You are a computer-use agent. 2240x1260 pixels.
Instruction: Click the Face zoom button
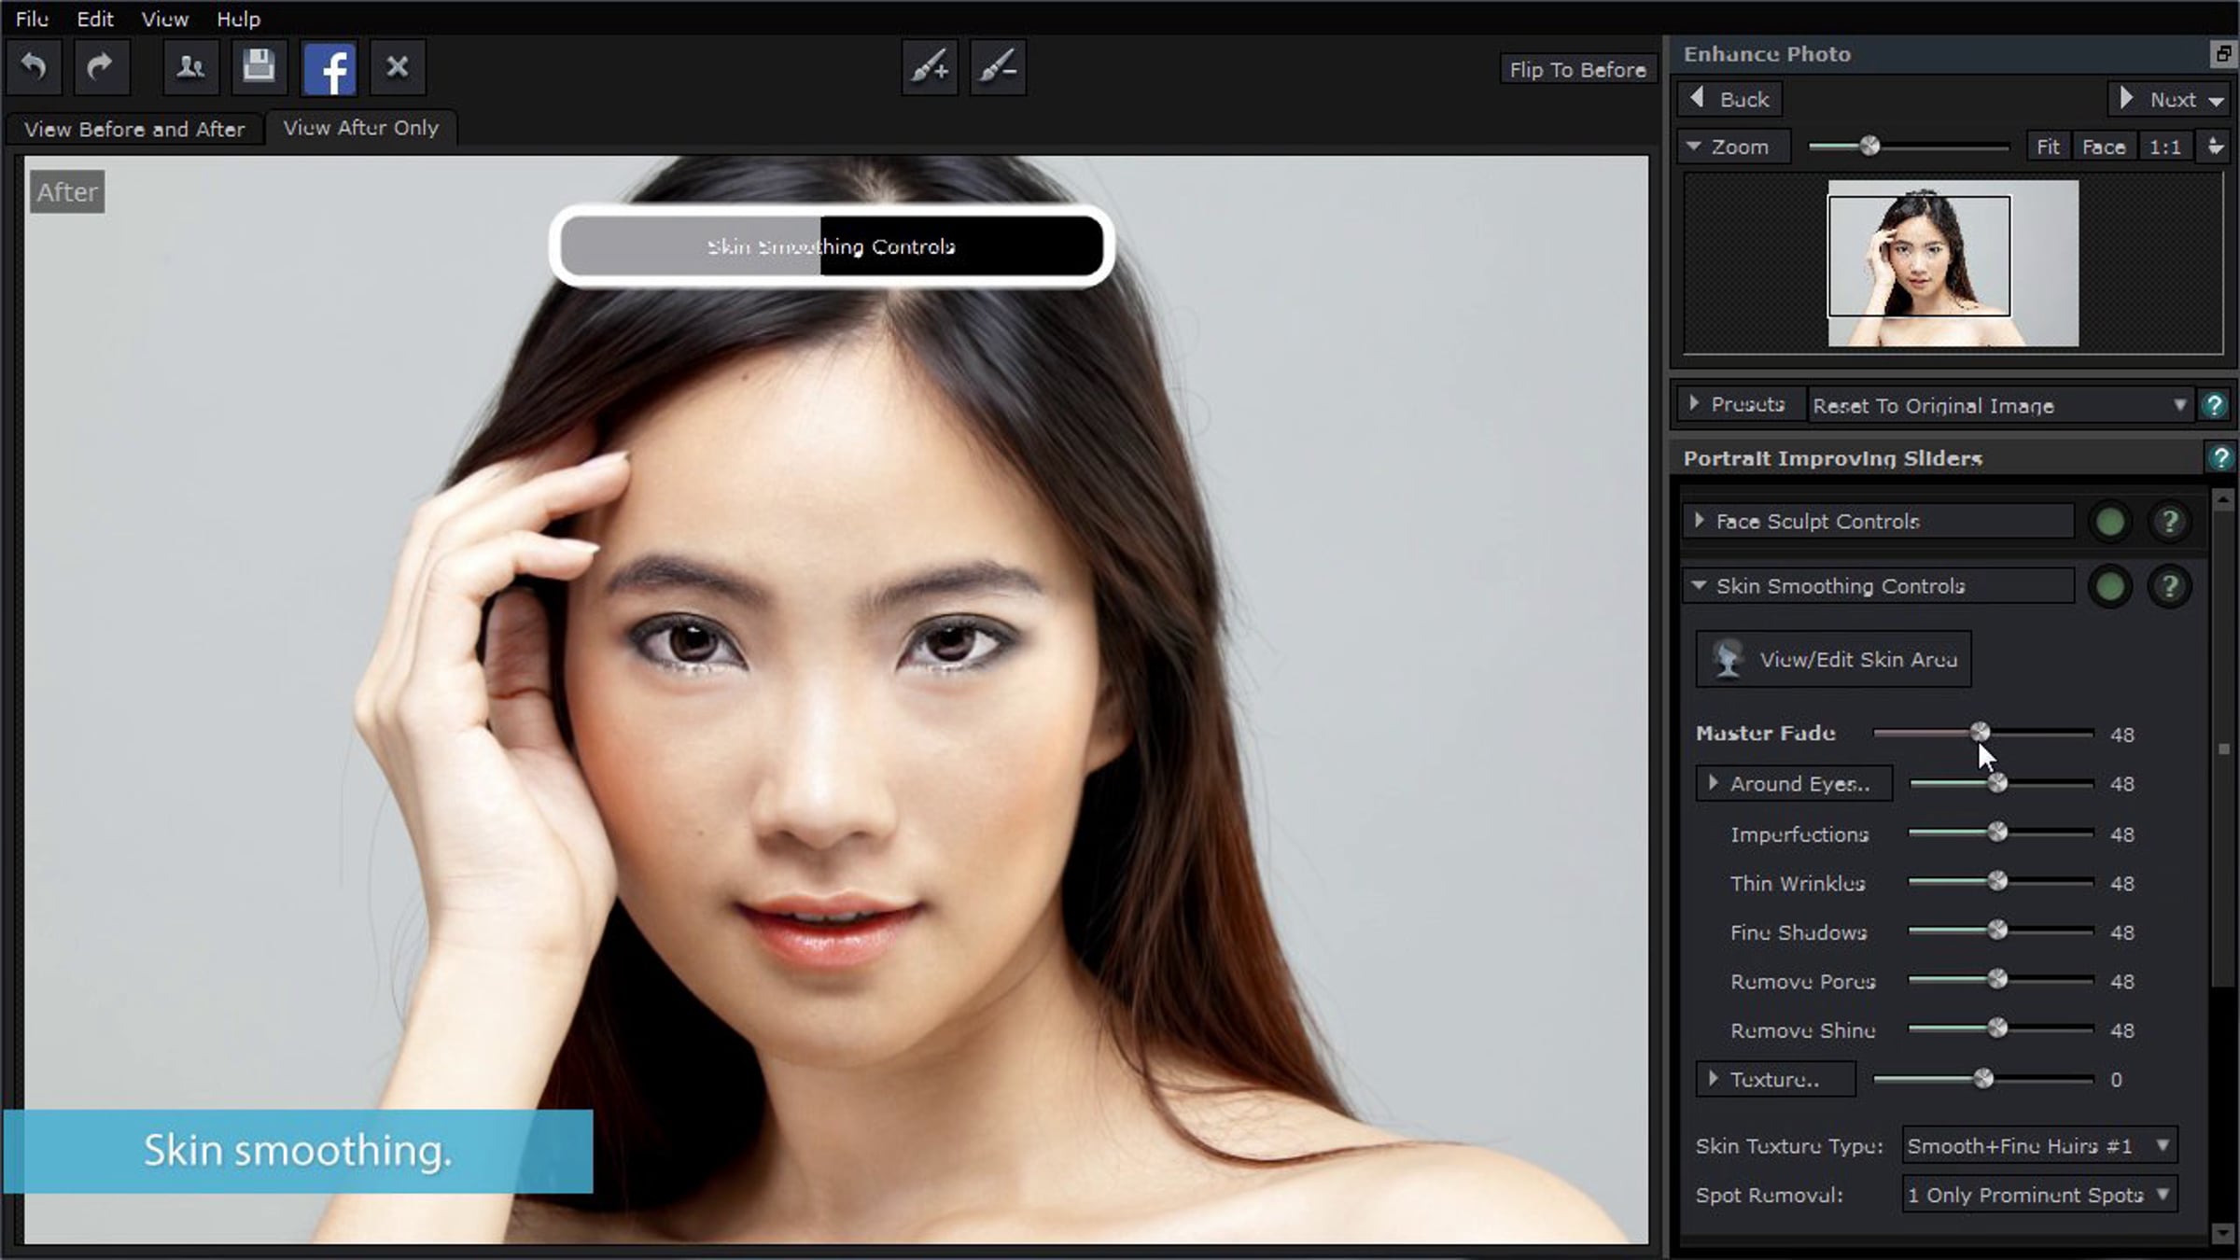tap(2103, 147)
